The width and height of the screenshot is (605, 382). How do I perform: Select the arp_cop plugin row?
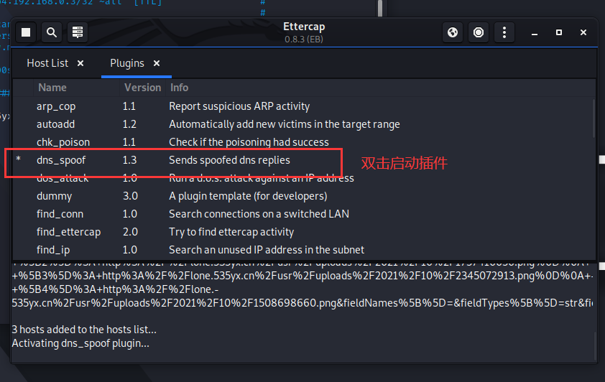point(303,106)
